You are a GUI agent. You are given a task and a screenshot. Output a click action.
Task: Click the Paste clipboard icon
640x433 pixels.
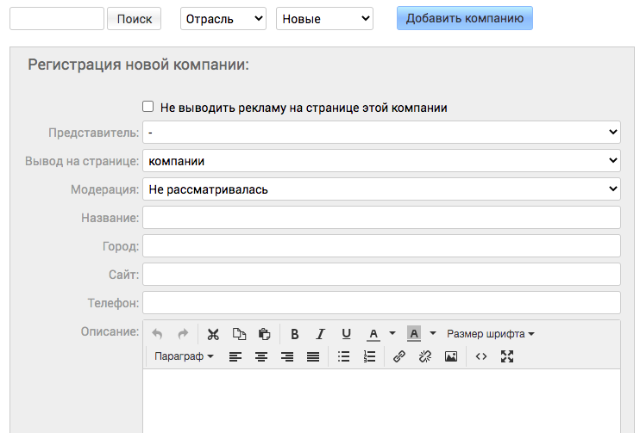(265, 334)
